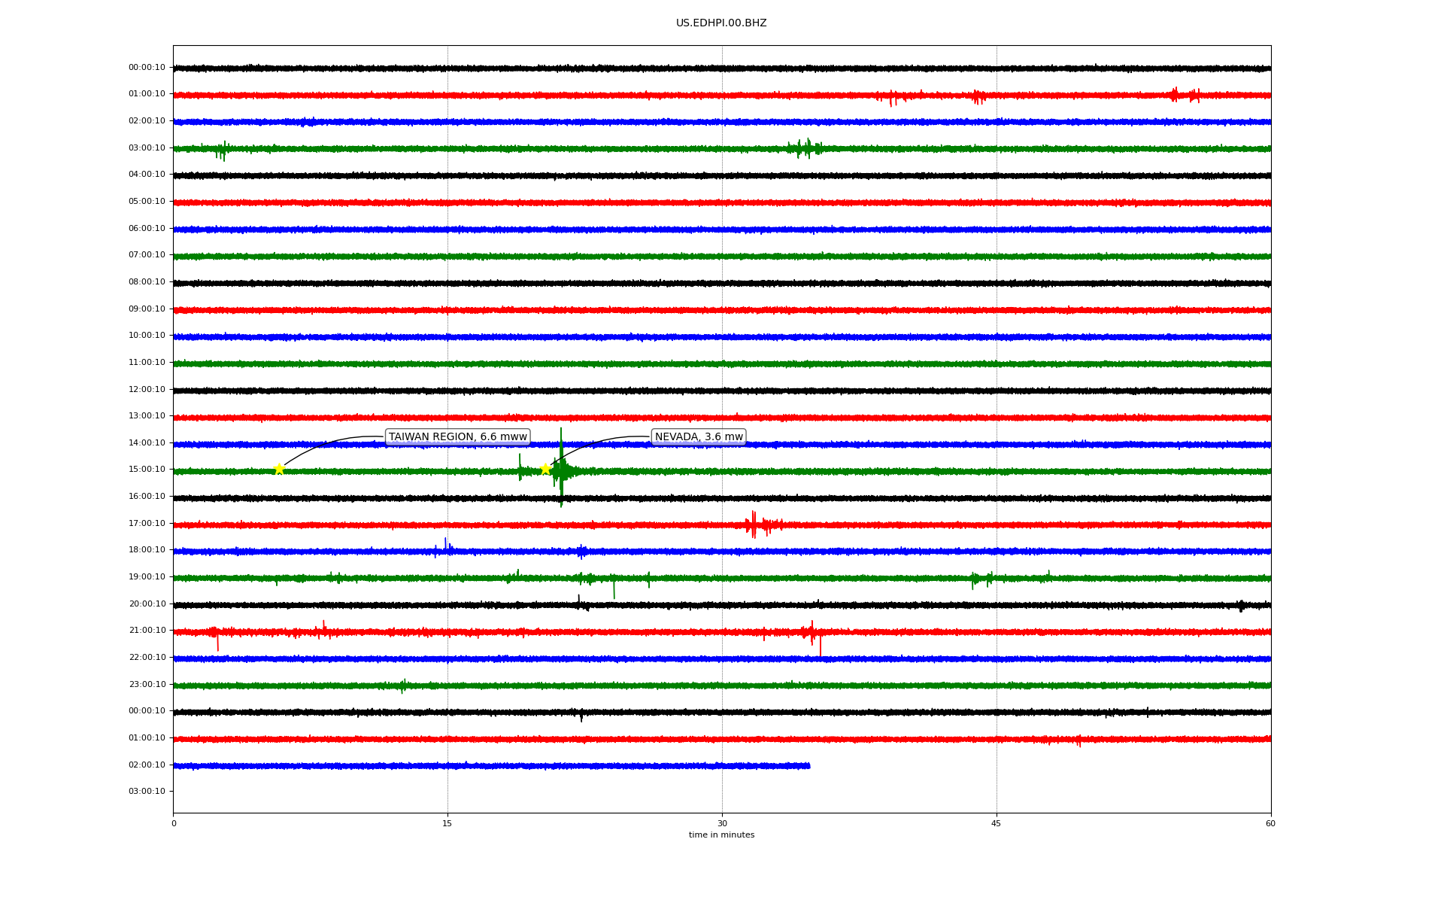Click the large green Nevada event spike

pyautogui.click(x=561, y=468)
